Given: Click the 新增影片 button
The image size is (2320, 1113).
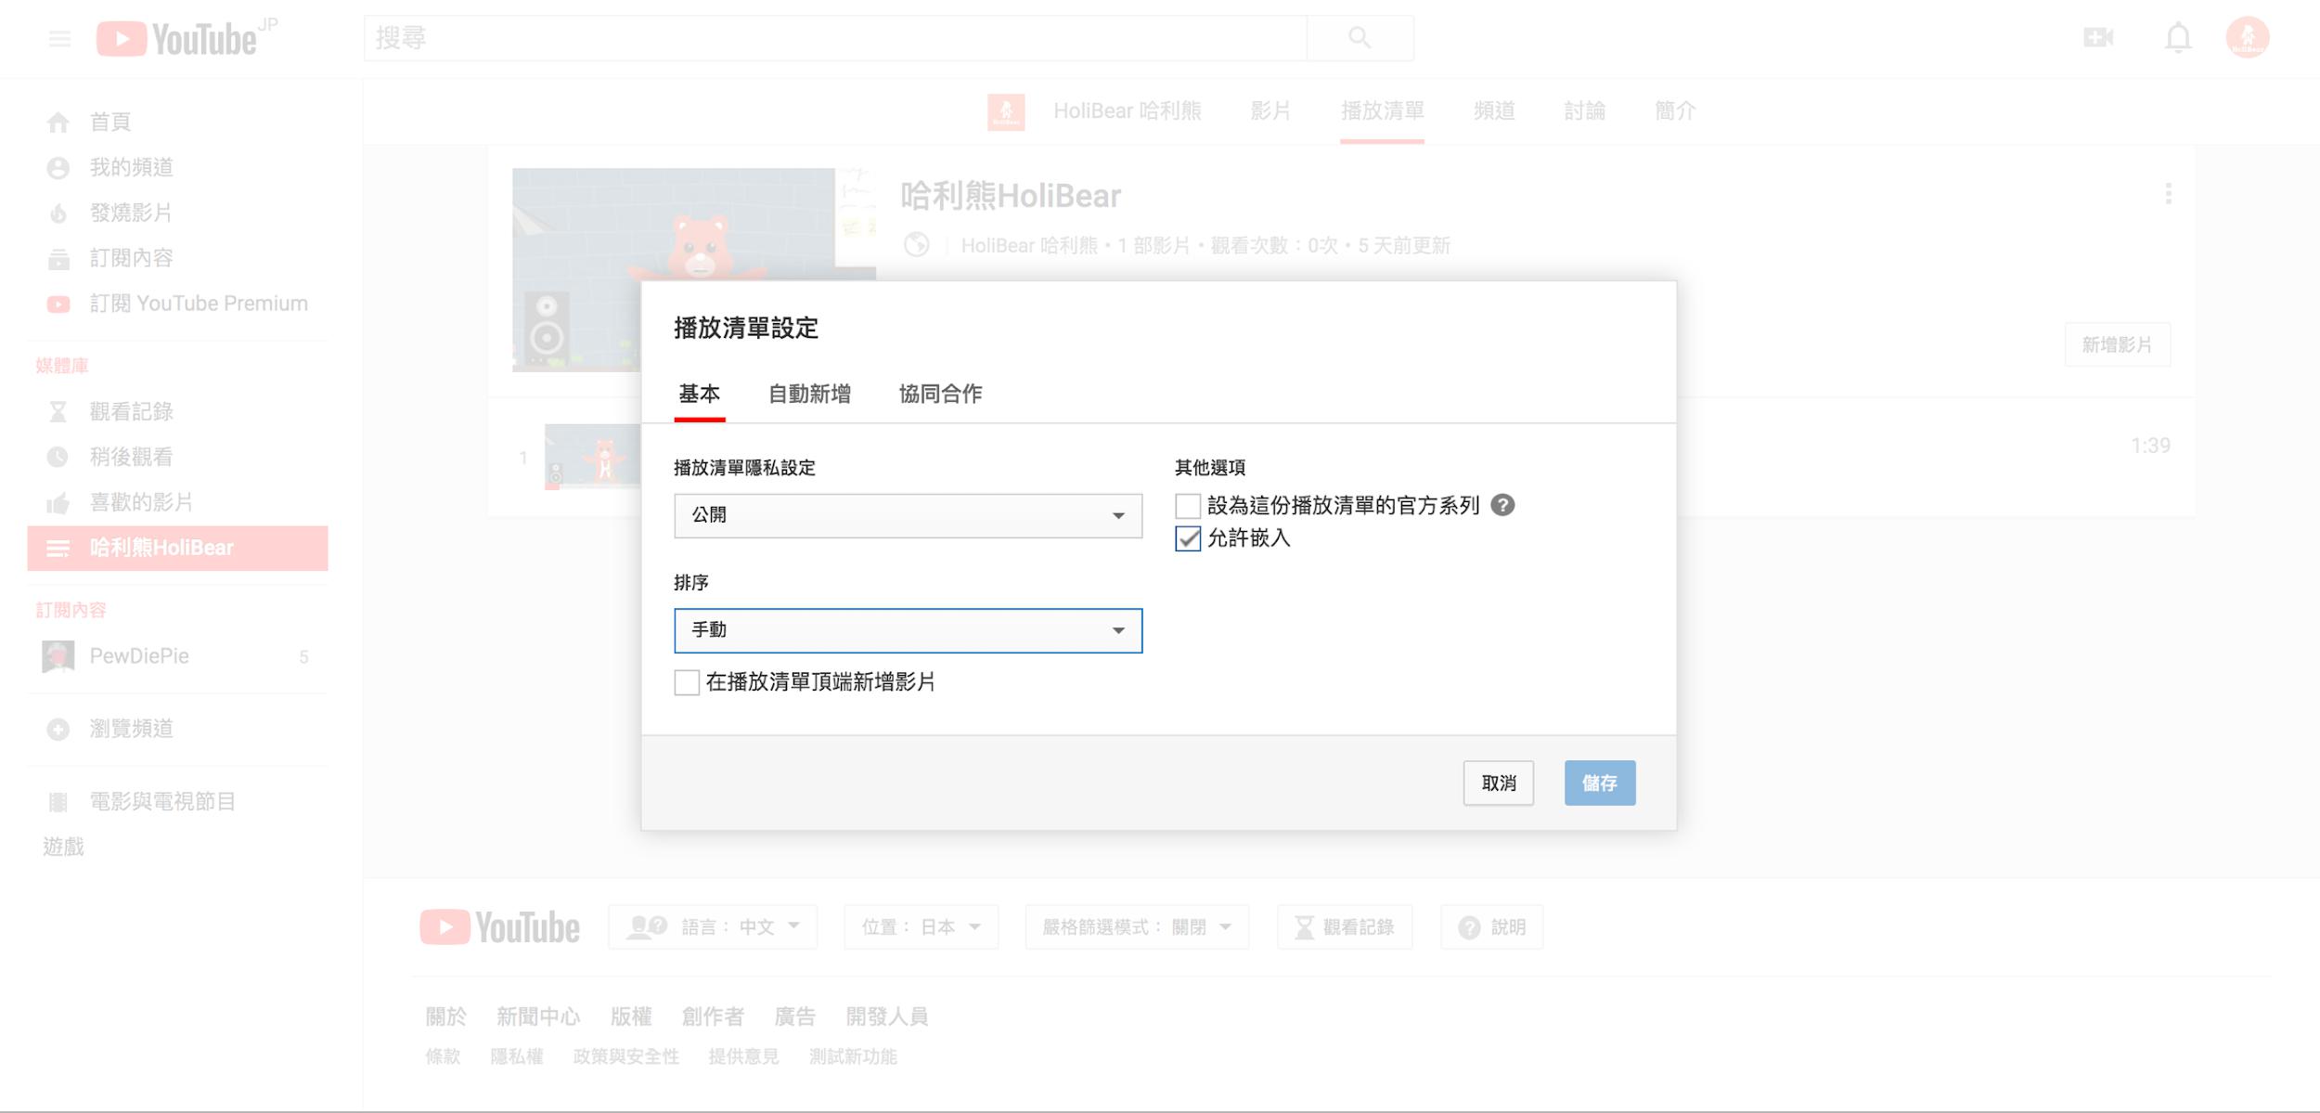Looking at the screenshot, I should point(2117,344).
